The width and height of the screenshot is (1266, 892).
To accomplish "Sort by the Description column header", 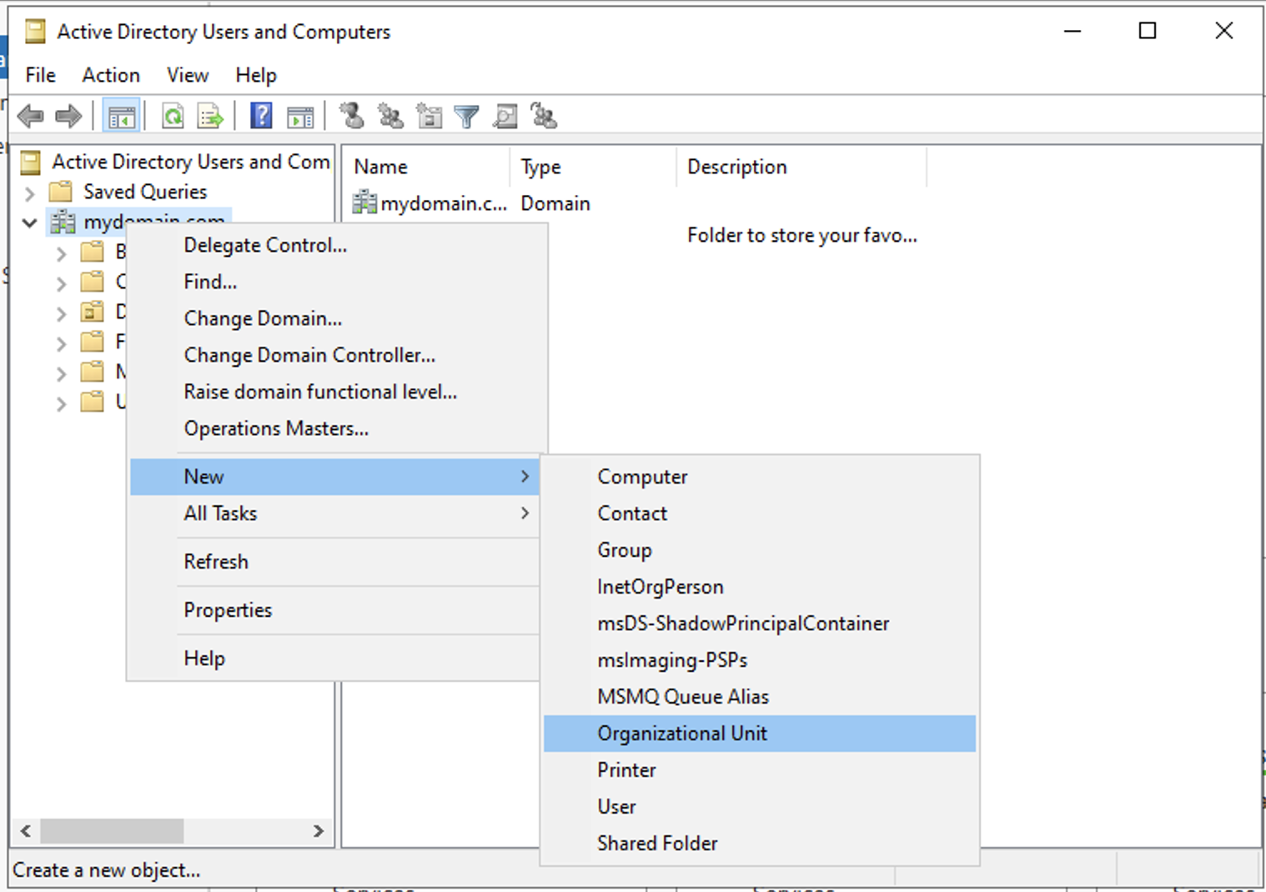I will (x=801, y=167).
